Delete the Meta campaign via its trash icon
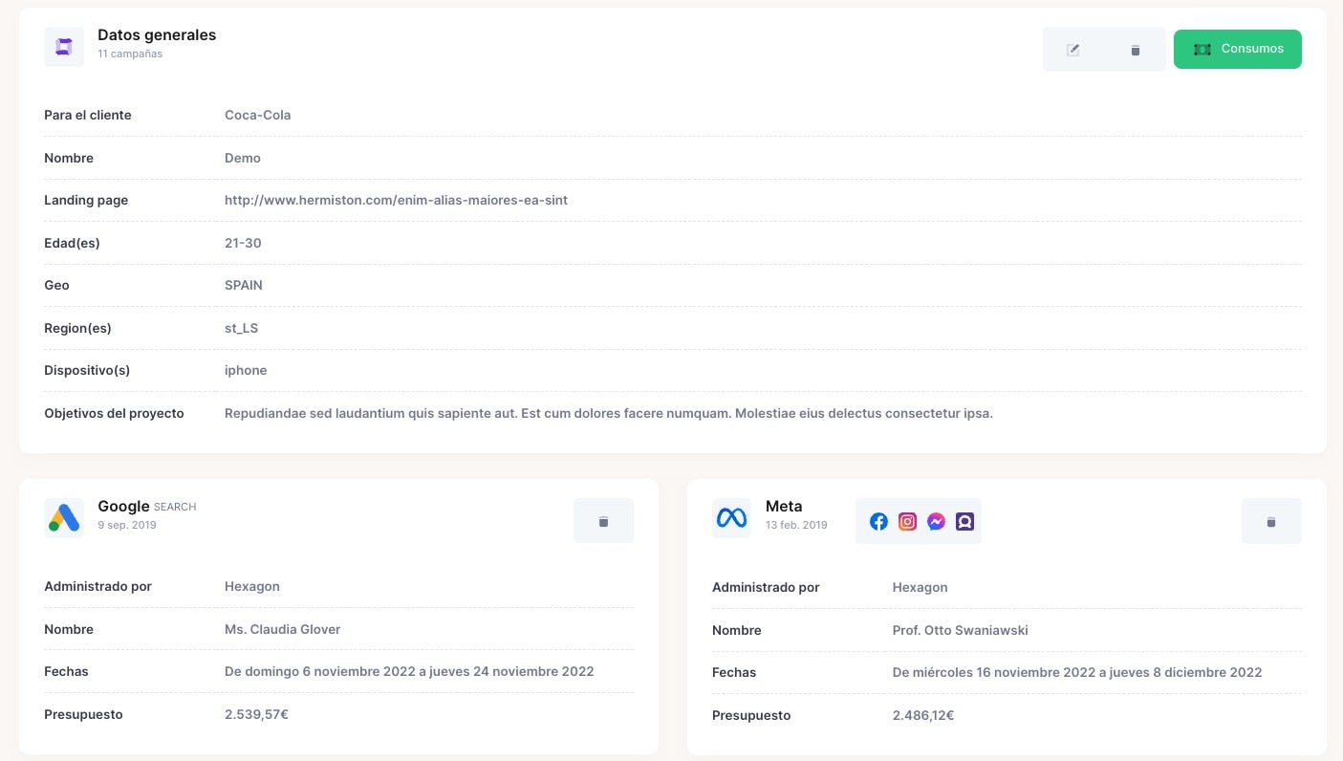1343x761 pixels. coord(1271,521)
